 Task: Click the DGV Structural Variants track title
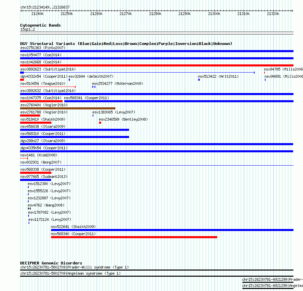[x=126, y=44]
